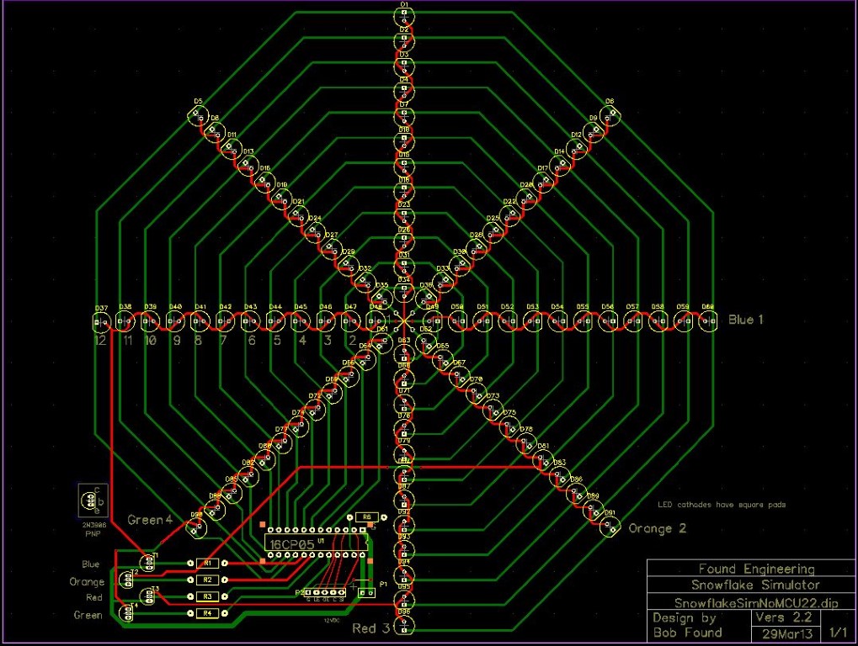Select resistor R1 next to Blue
The image size is (858, 646).
pos(210,563)
